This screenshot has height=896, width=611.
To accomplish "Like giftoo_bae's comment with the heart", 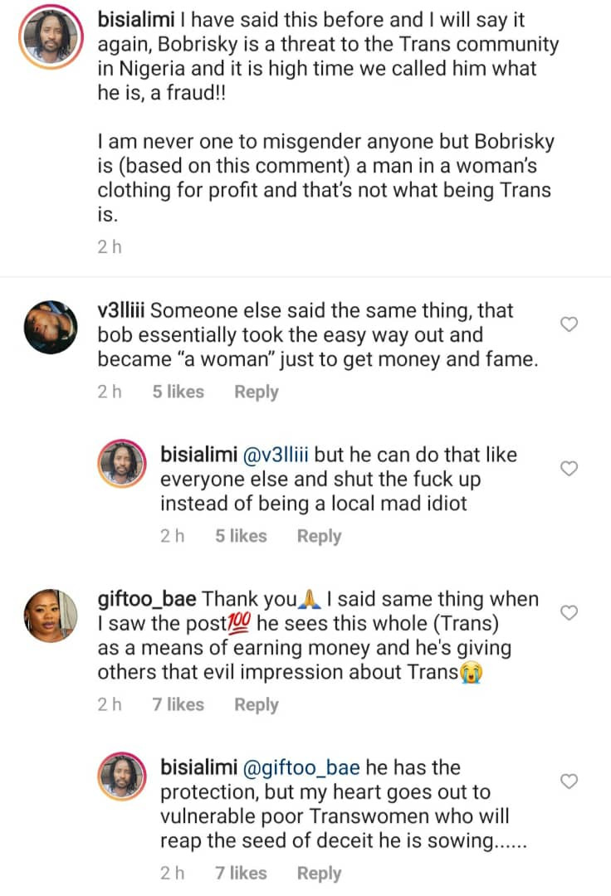I will tap(569, 613).
